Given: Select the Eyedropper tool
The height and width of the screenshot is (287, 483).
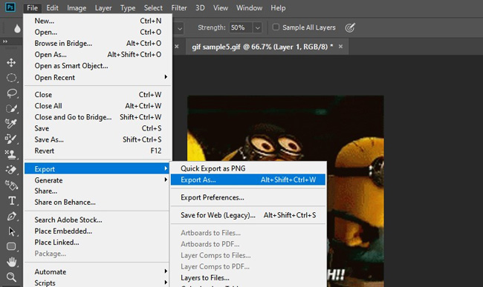Looking at the screenshot, I should coord(11,124).
